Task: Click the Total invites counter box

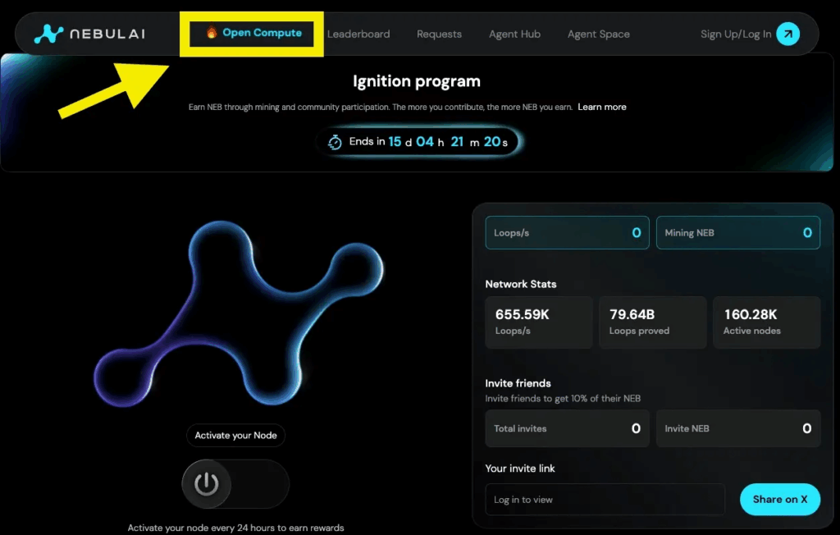Action: [x=568, y=428]
